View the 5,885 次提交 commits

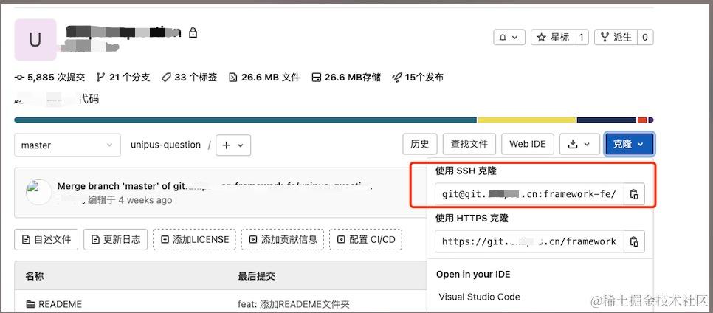(x=50, y=78)
